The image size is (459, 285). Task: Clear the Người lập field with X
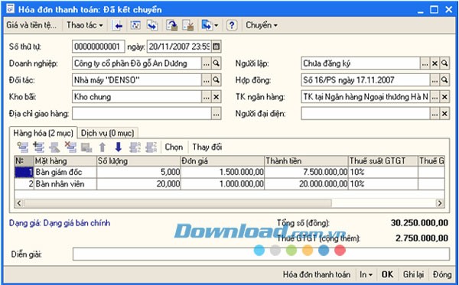tap(435, 63)
